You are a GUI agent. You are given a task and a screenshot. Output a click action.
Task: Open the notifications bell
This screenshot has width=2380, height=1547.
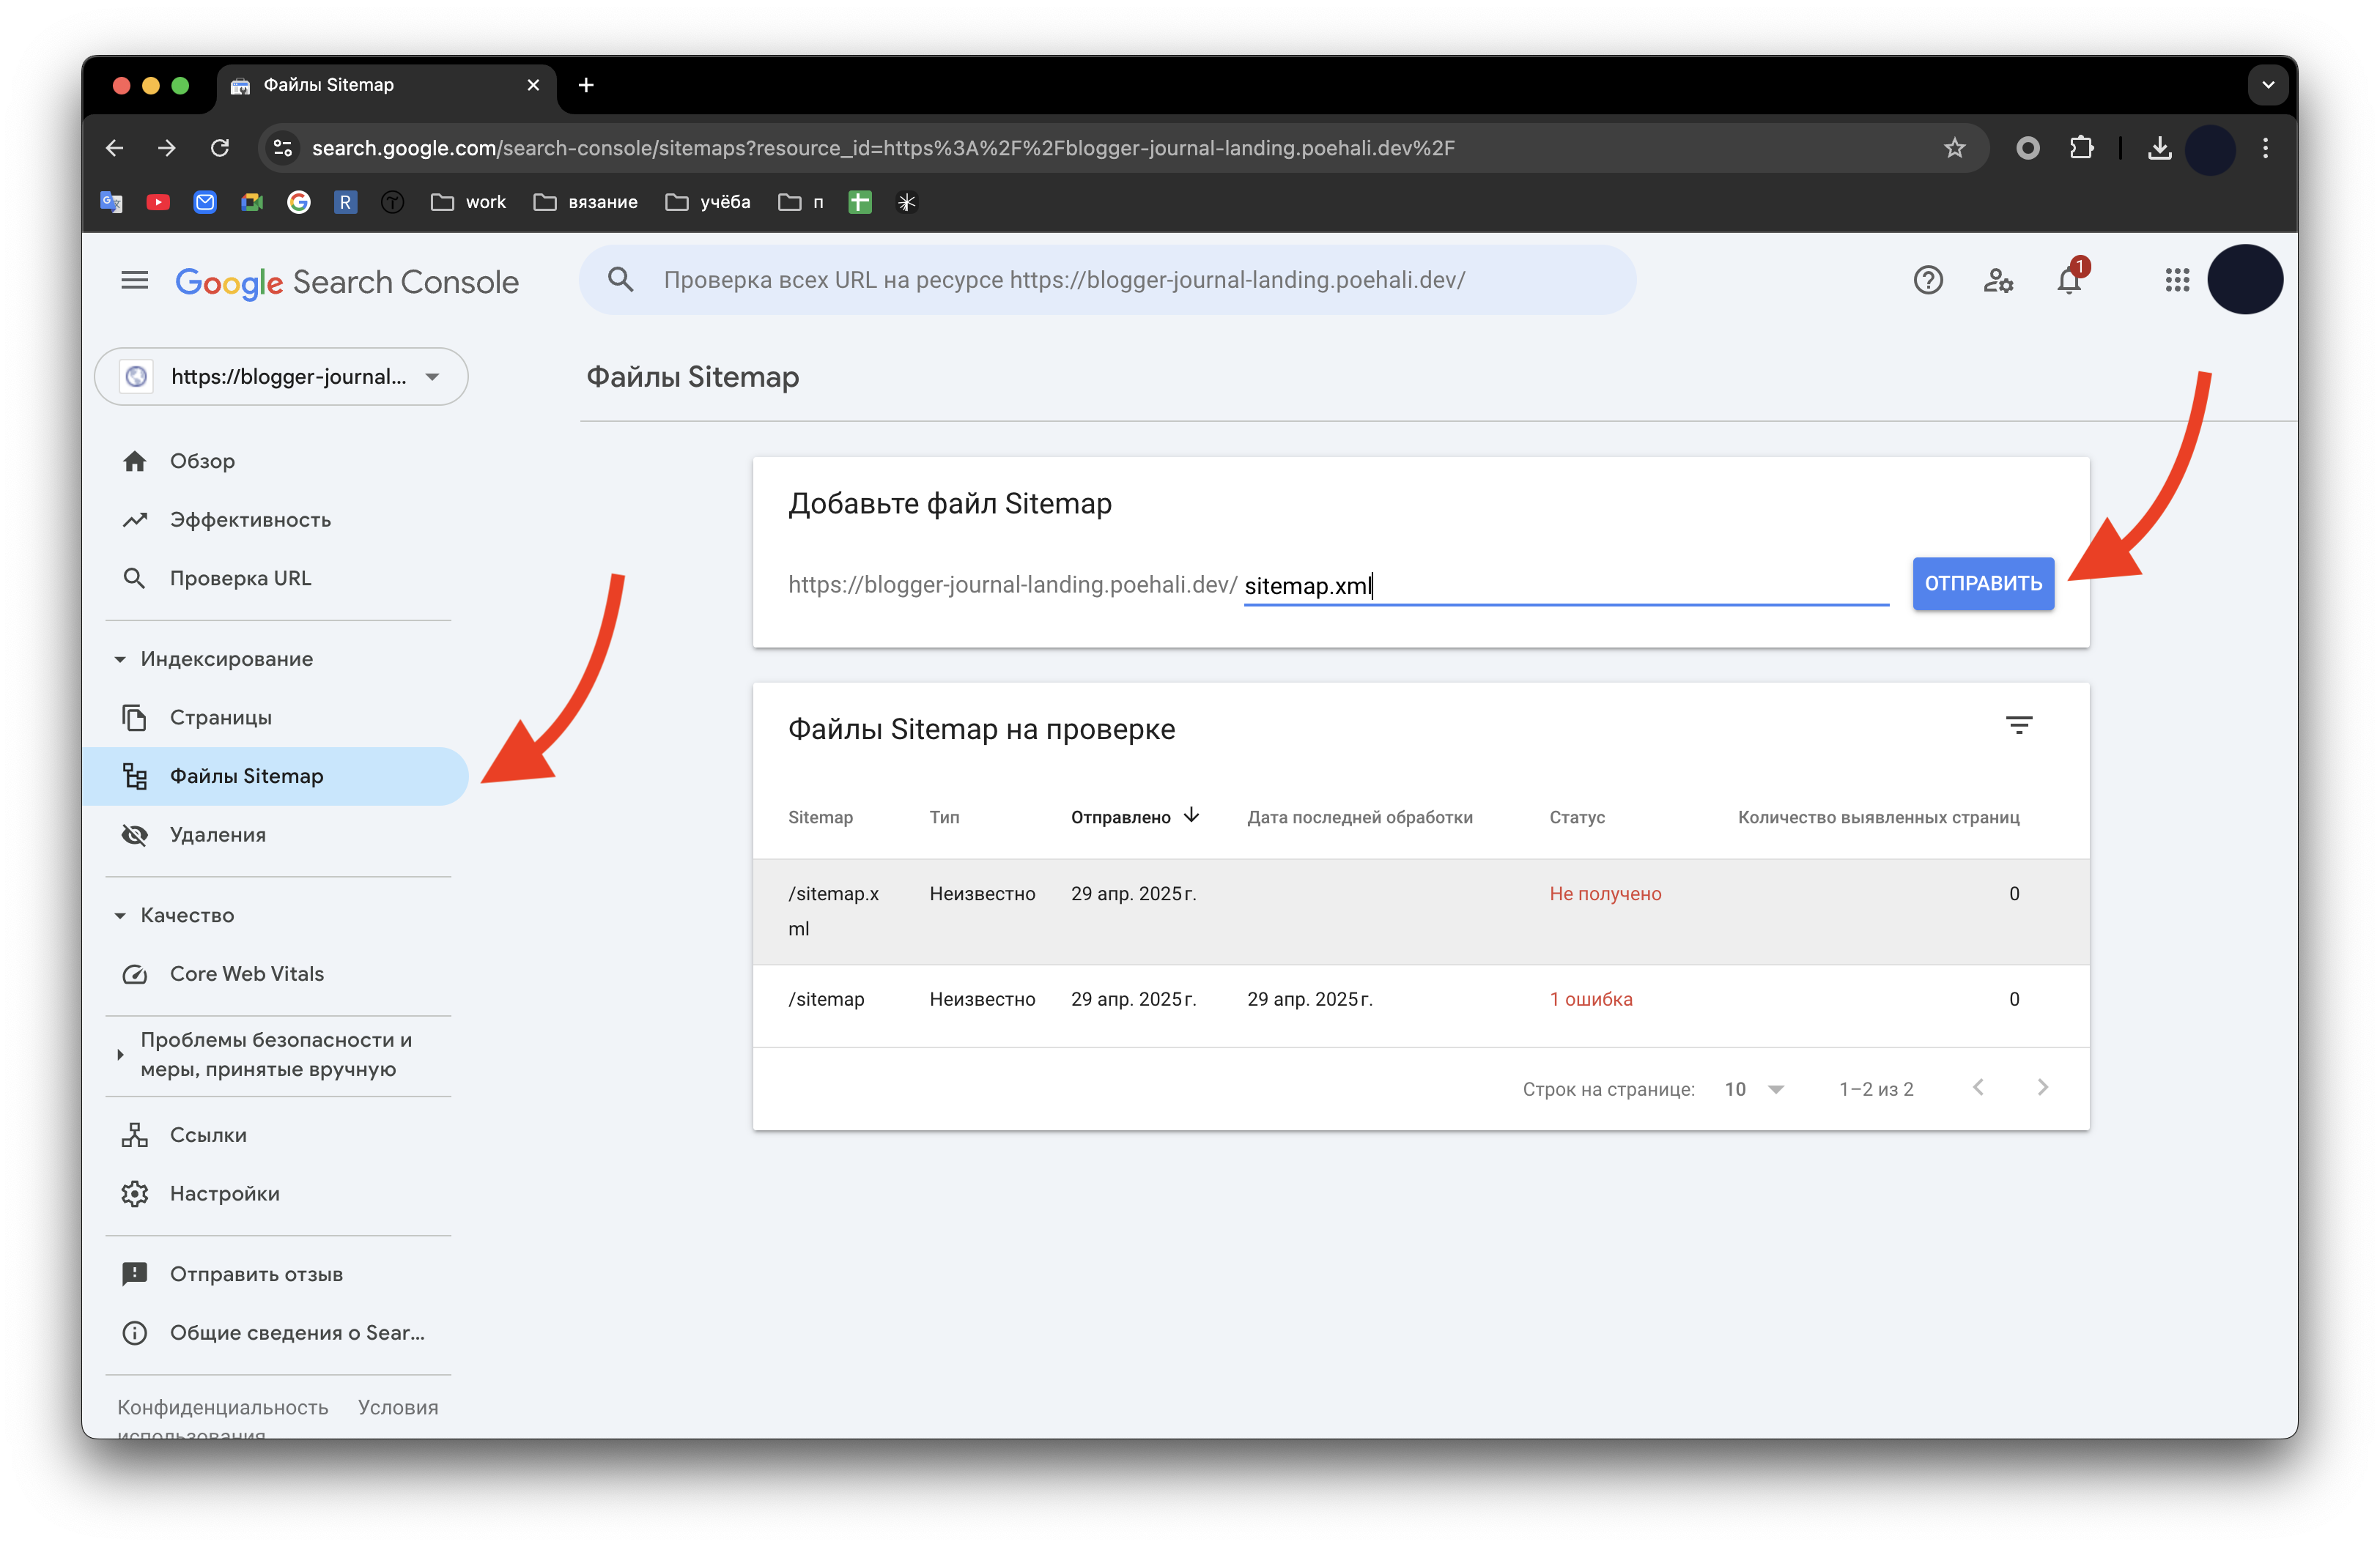tap(2068, 280)
